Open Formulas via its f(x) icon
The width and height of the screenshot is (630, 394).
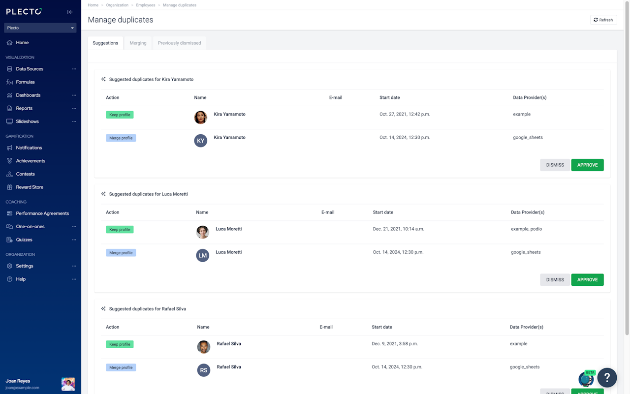pos(9,82)
